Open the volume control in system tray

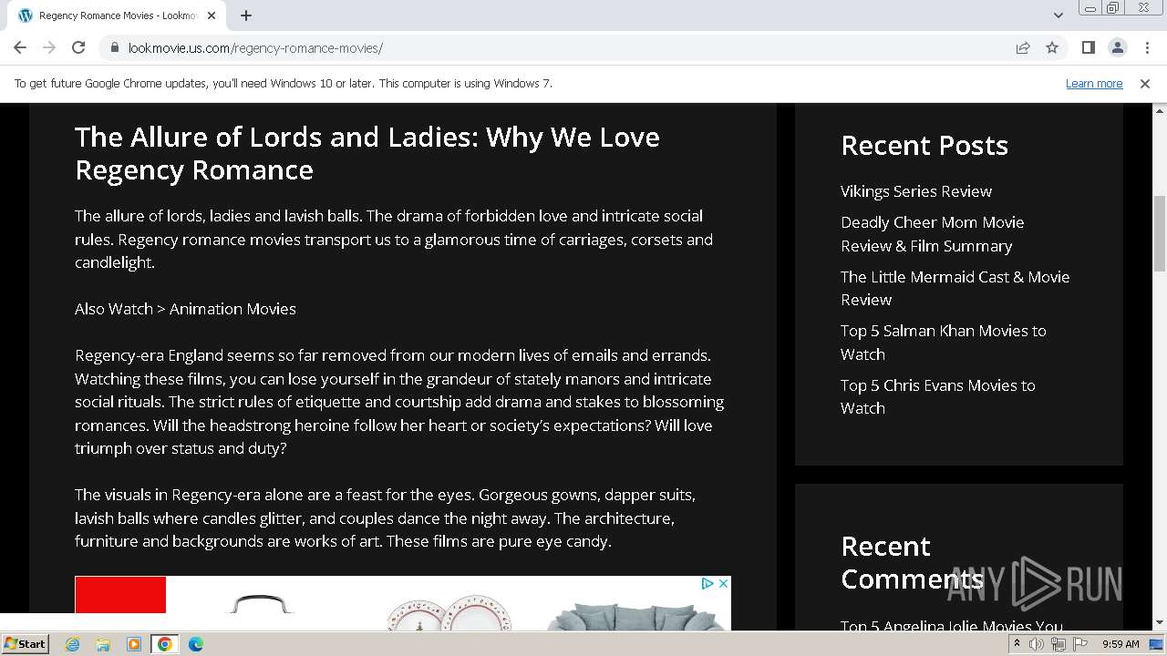(x=1037, y=644)
